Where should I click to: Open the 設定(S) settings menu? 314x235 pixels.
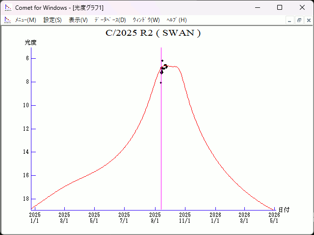click(52, 20)
